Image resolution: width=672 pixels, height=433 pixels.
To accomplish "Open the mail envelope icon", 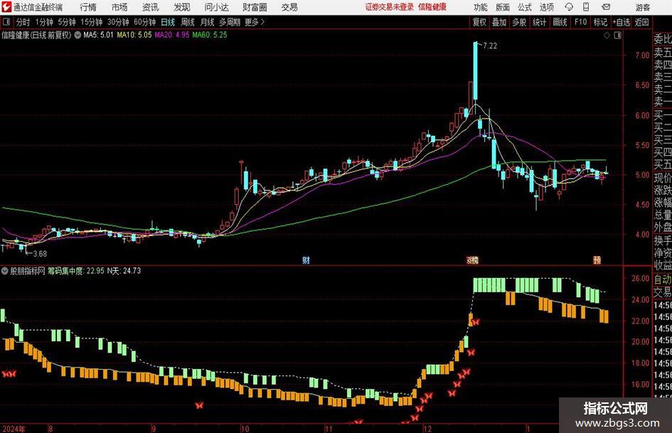I will click(606, 7).
